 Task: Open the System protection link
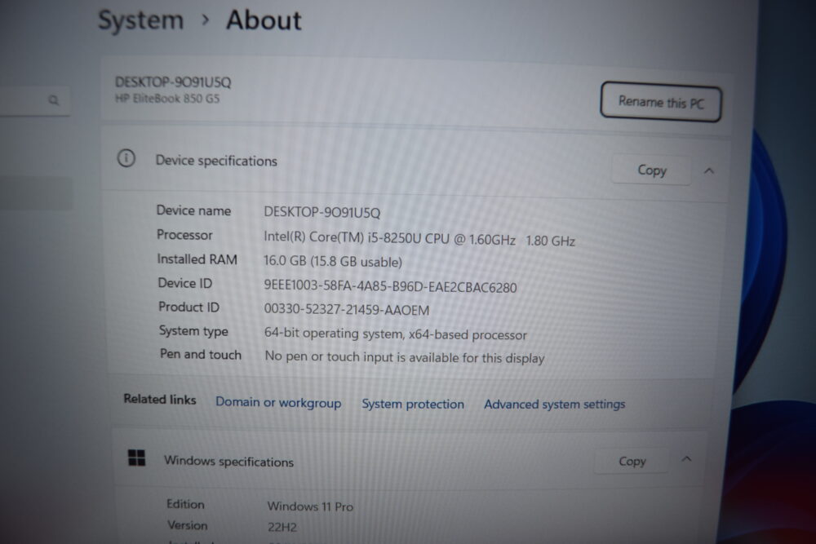tap(413, 404)
